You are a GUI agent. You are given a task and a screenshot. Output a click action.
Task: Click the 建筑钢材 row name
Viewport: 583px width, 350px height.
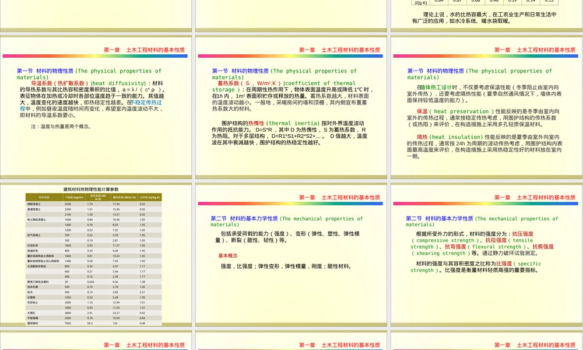tap(33, 324)
